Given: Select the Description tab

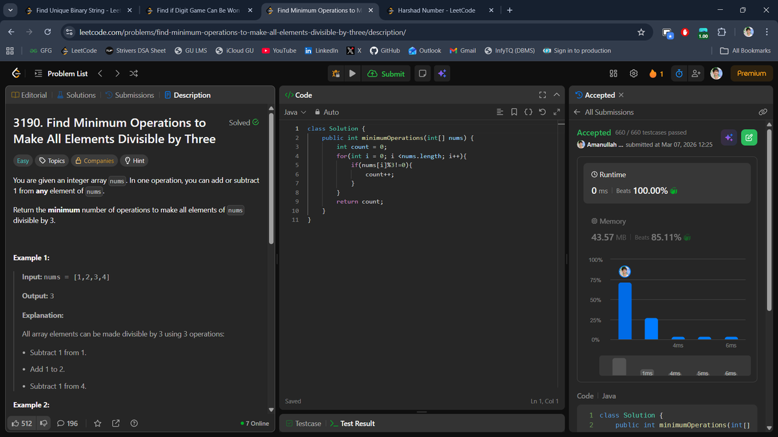Looking at the screenshot, I should click(x=187, y=95).
